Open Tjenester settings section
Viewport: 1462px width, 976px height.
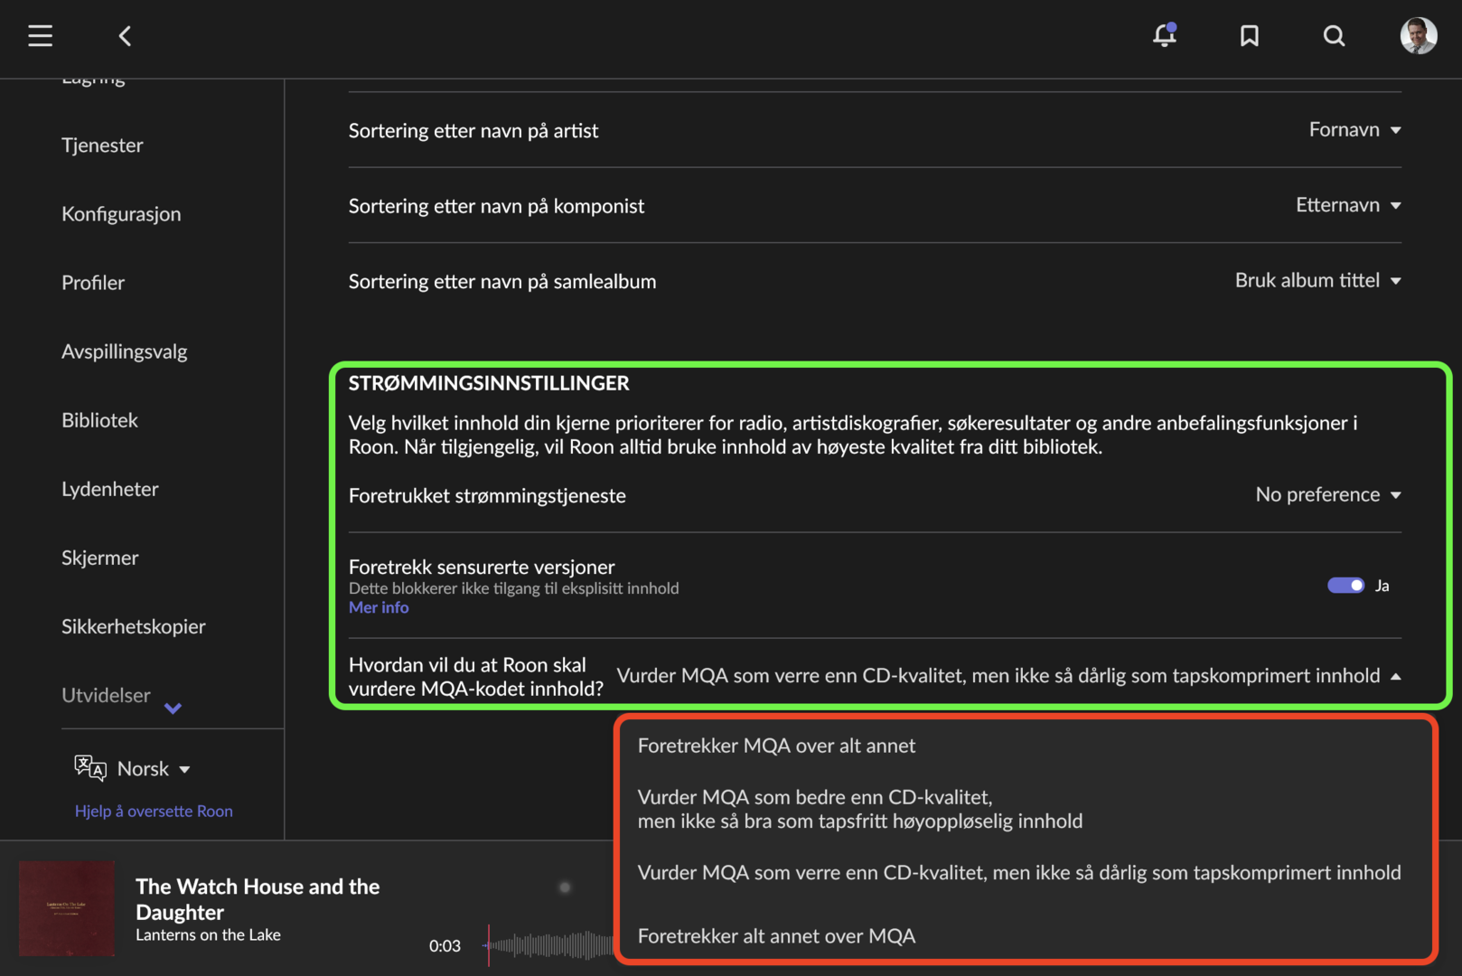[x=102, y=145]
